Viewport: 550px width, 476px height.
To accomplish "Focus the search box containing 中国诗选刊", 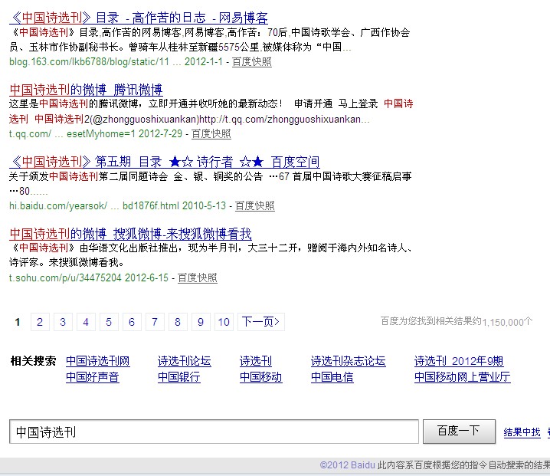I will (214, 432).
